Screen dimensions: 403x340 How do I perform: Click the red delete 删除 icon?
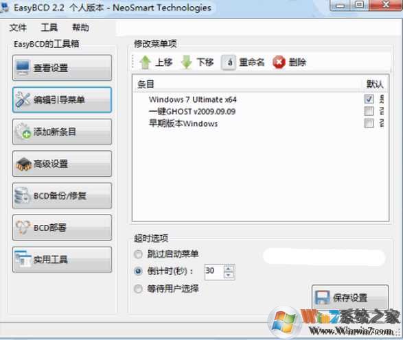[x=279, y=62]
